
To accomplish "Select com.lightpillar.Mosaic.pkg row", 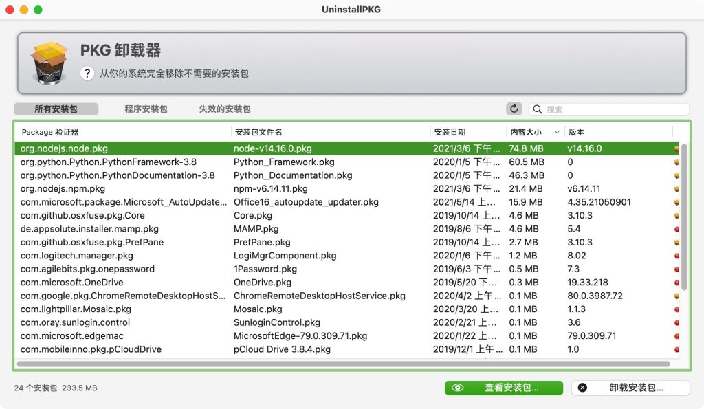I will coord(346,309).
